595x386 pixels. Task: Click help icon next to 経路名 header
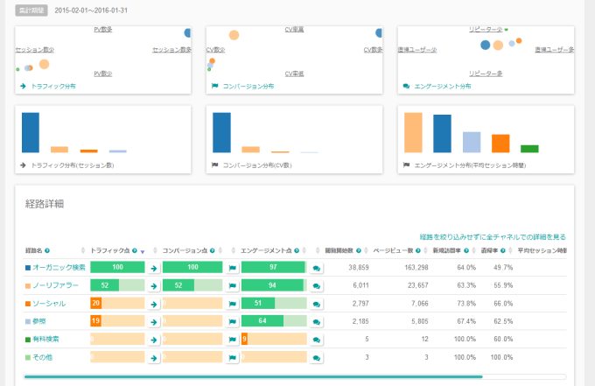[x=47, y=250]
